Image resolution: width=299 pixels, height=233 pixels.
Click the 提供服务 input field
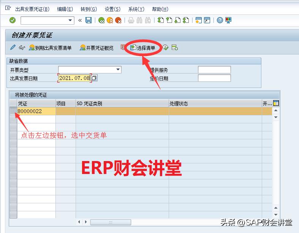[214, 70]
